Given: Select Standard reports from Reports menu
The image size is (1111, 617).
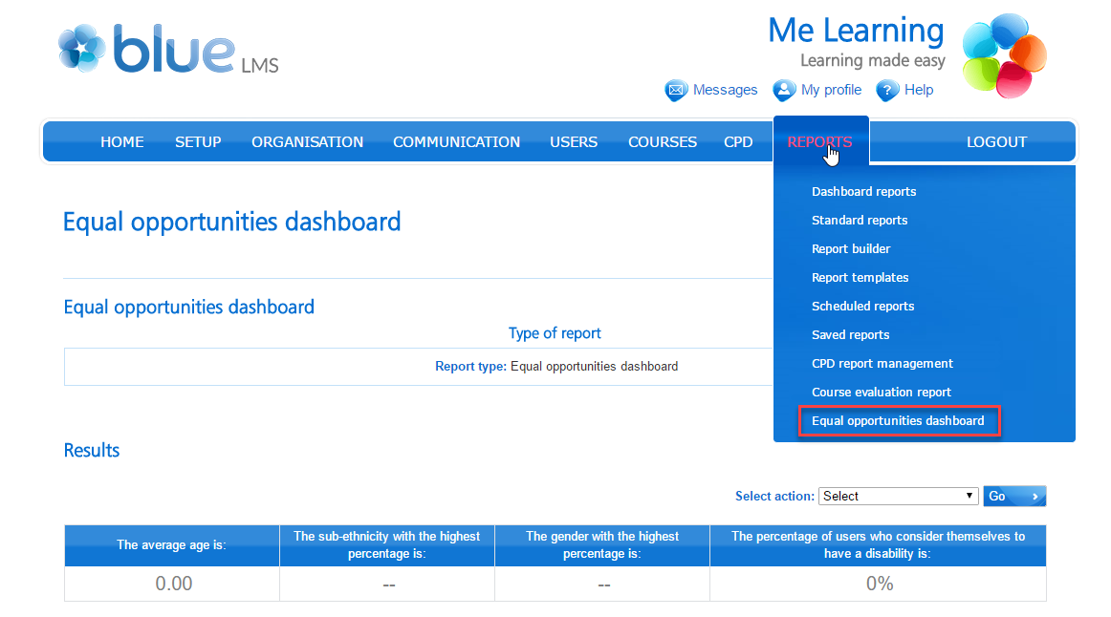Looking at the screenshot, I should coord(860,220).
